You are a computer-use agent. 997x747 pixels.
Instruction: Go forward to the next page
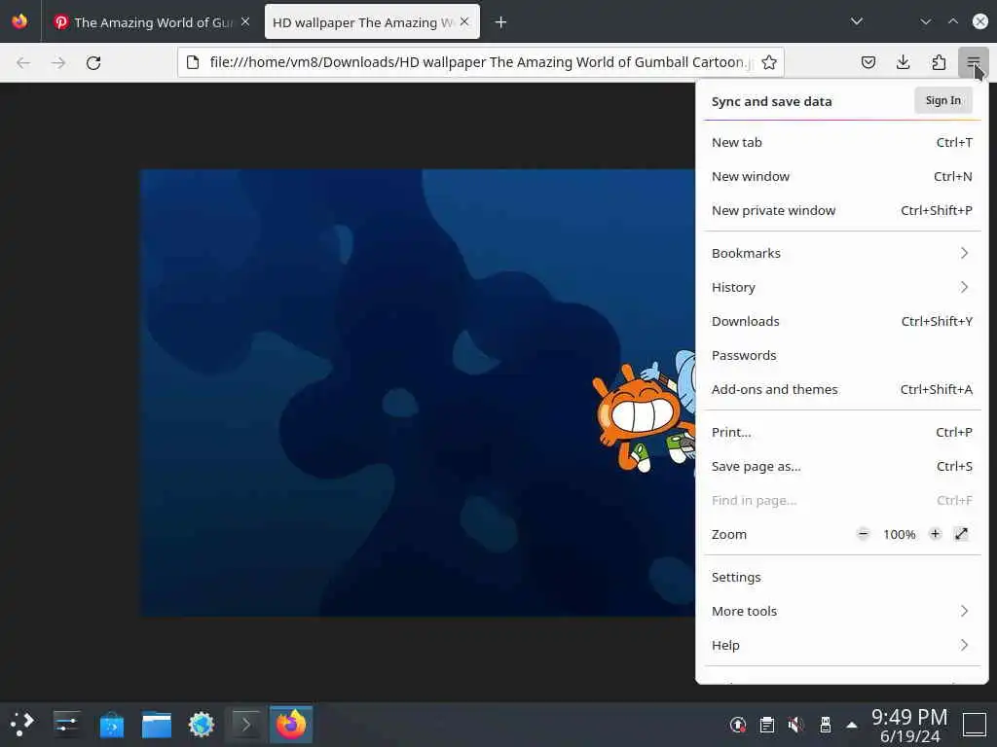(x=58, y=63)
